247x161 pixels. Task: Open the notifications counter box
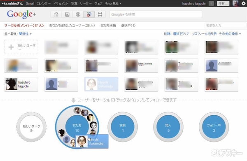click(x=211, y=3)
